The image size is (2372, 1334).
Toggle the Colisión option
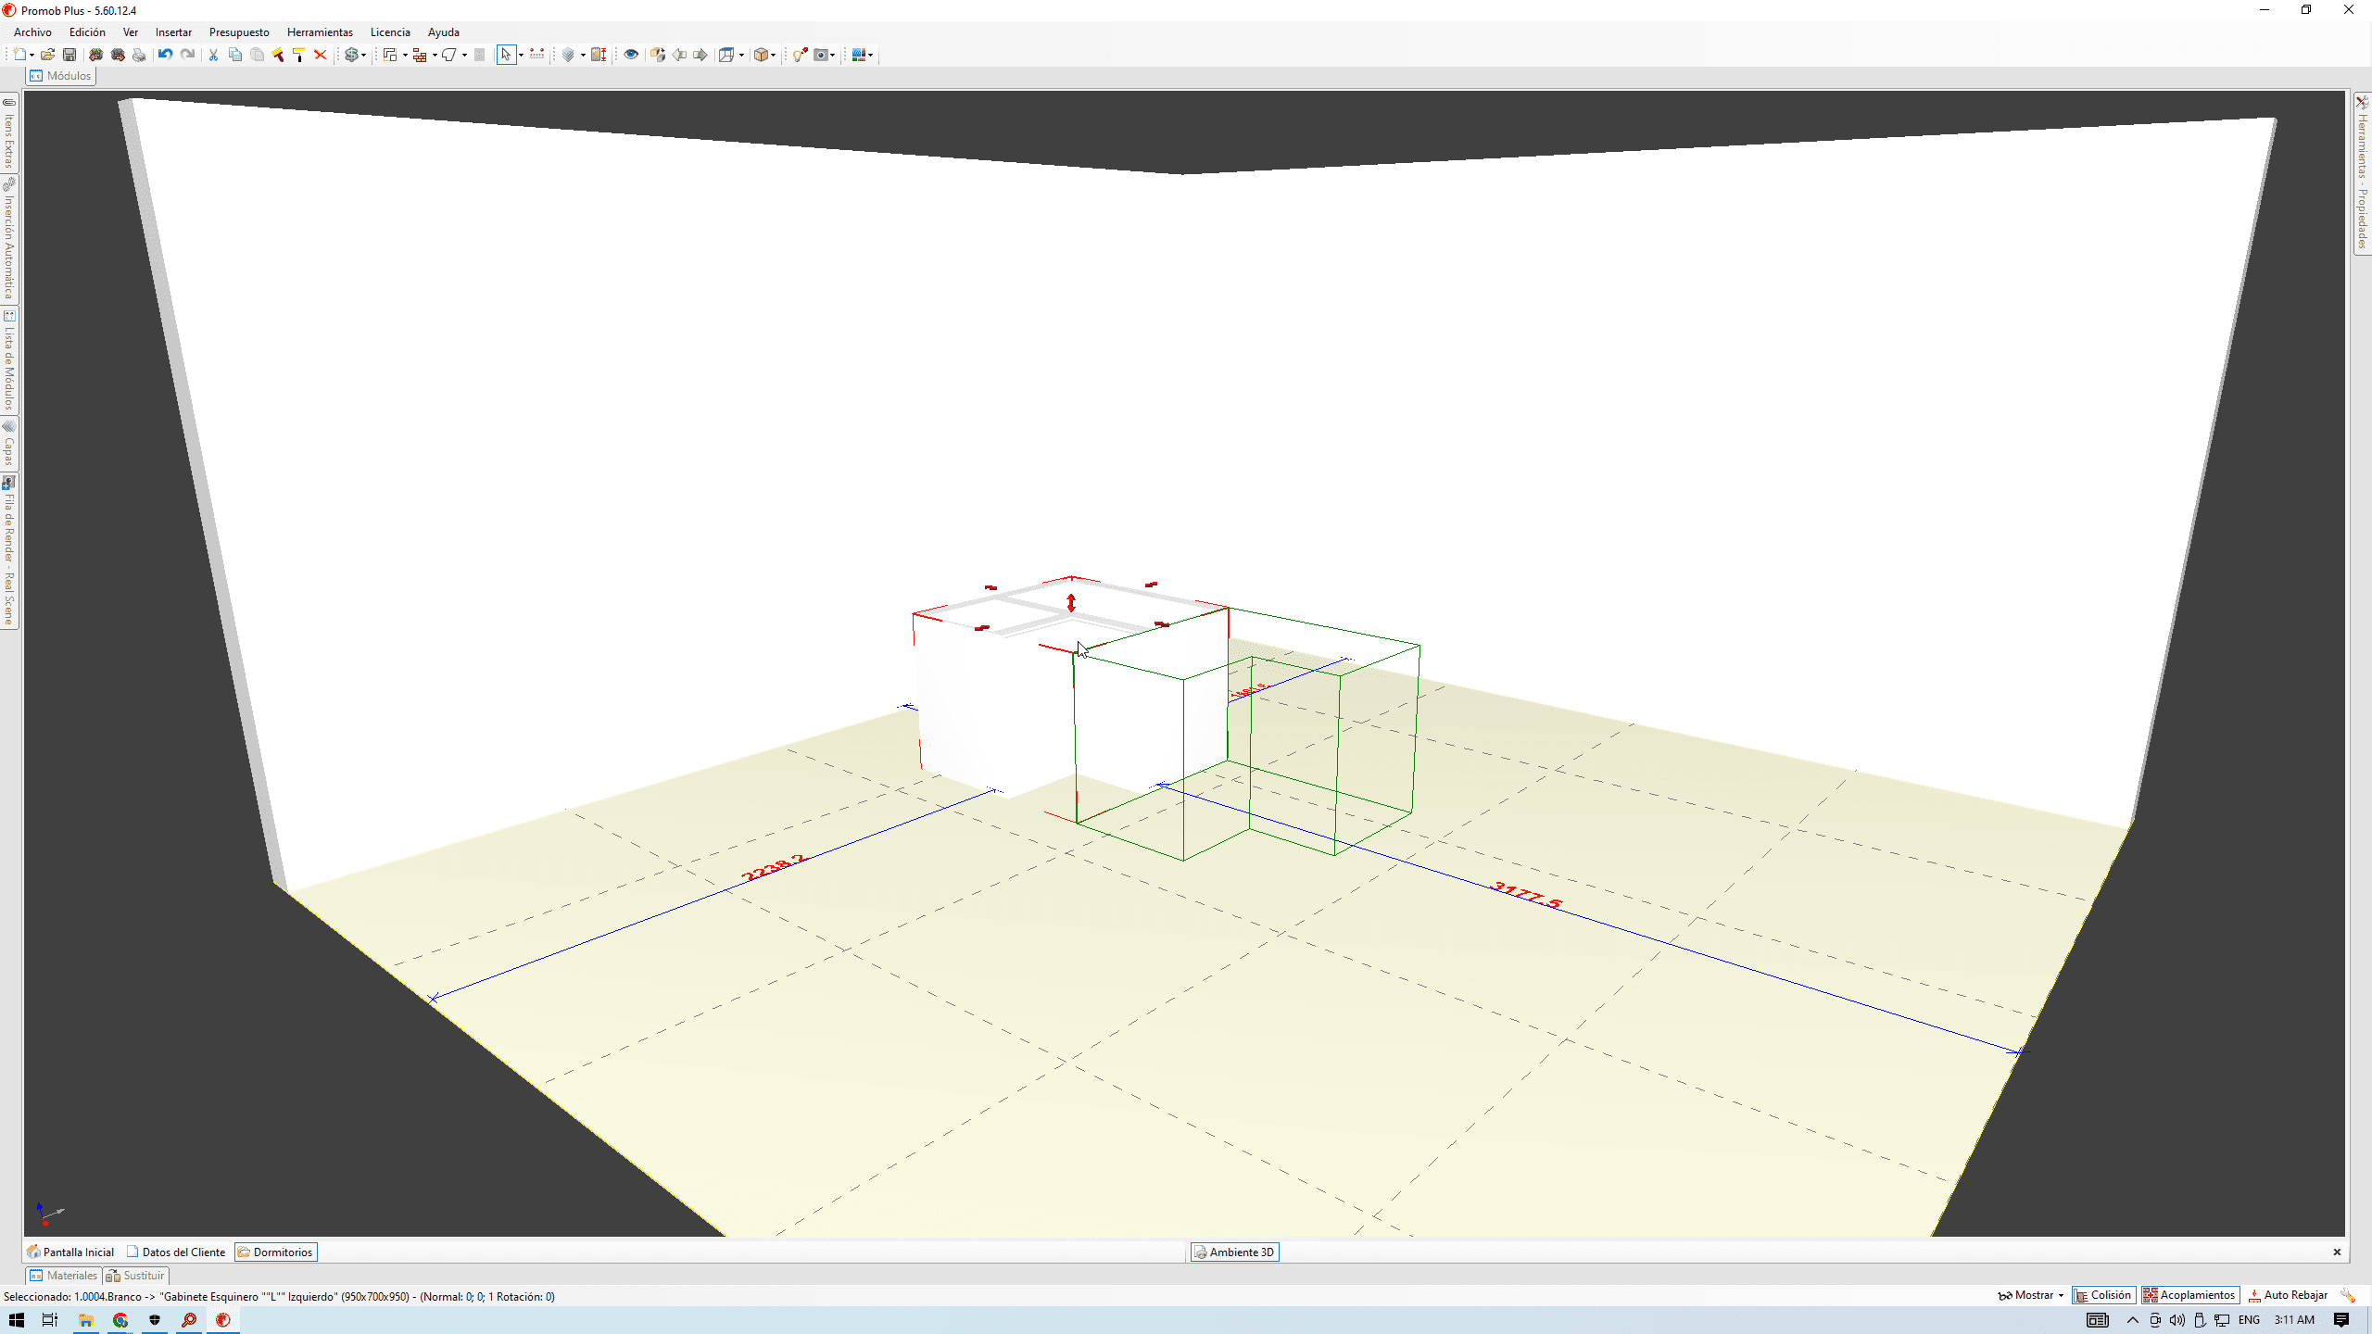coord(2103,1295)
